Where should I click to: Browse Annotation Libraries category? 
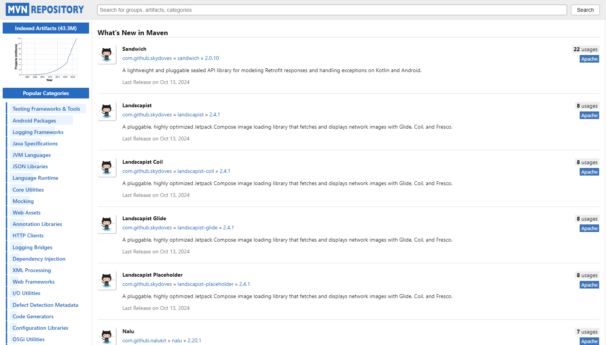(37, 224)
